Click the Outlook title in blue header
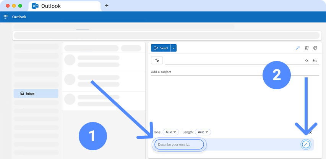Image resolution: width=326 pixels, height=159 pixels. click(19, 17)
